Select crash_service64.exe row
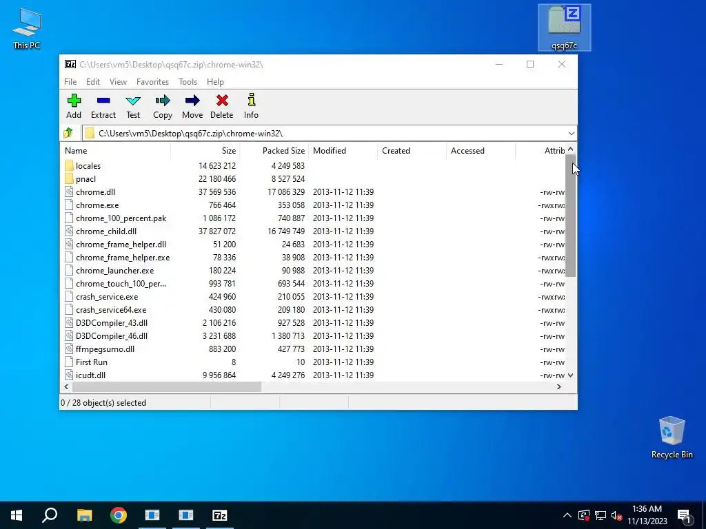Viewport: 706px width, 529px height. pyautogui.click(x=312, y=309)
